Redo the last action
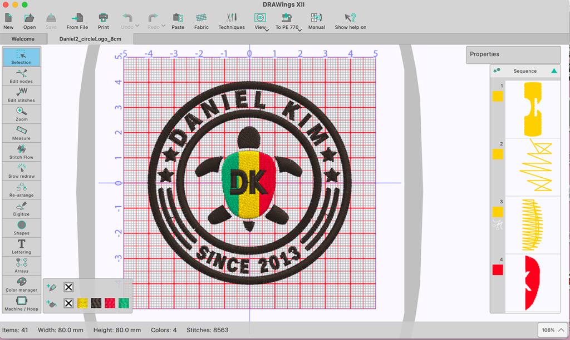 (153, 21)
